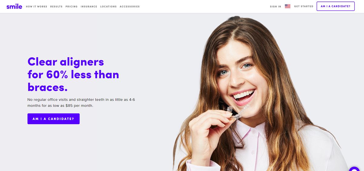Open the How It Works menu item
Screen dimensions: 364x171
coord(36,7)
